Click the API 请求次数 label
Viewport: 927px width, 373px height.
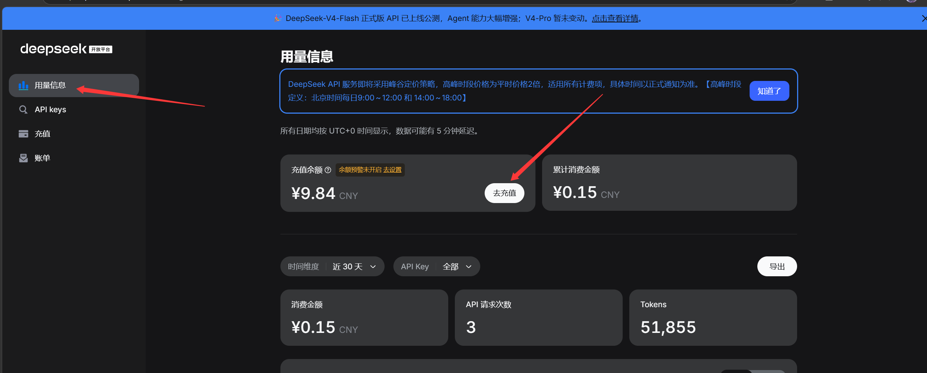(489, 305)
